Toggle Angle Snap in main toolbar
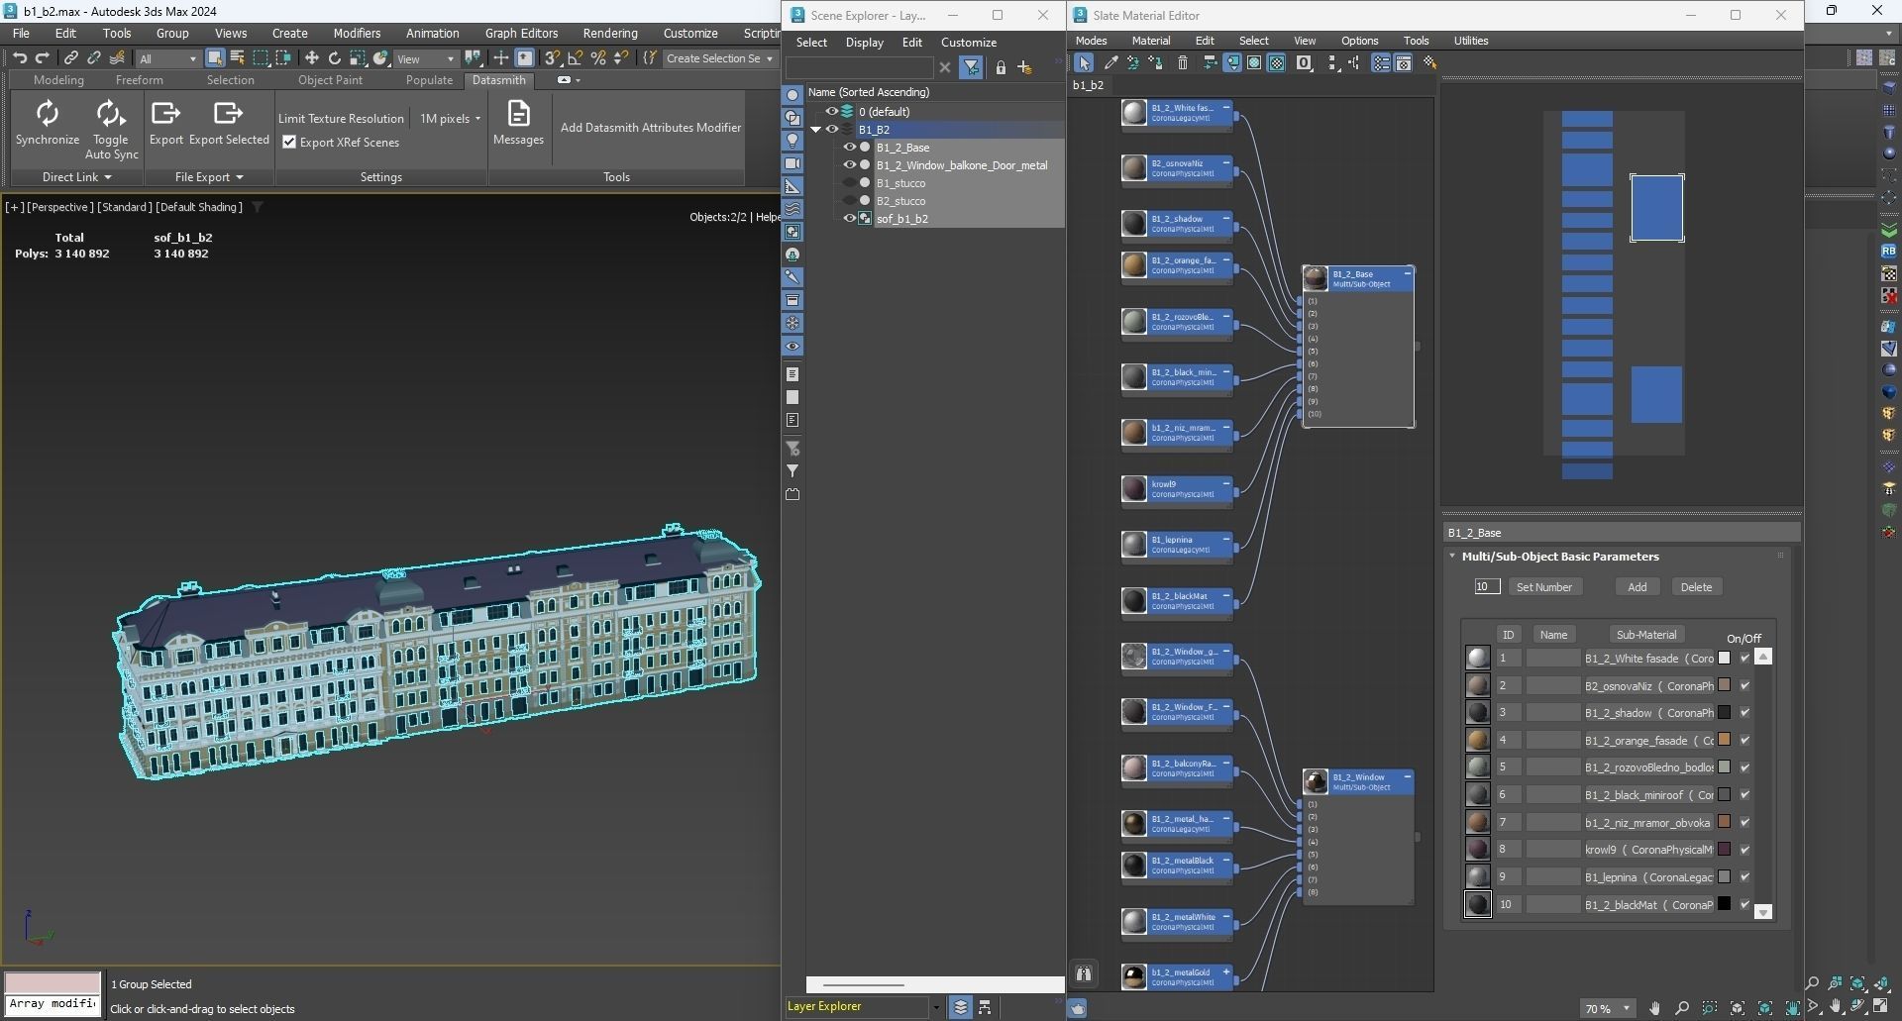Screen dimensions: 1902x1021 click(576, 58)
